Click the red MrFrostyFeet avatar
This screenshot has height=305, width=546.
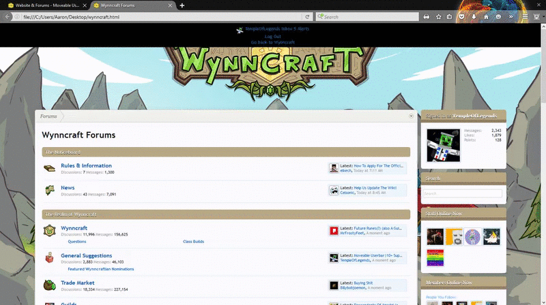(x=334, y=231)
